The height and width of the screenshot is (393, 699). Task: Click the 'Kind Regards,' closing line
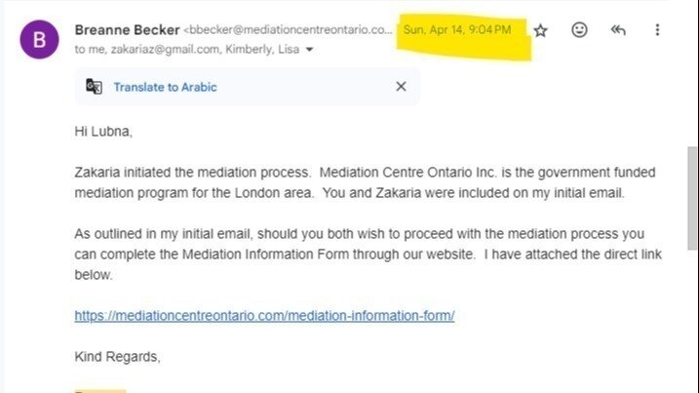[117, 356]
